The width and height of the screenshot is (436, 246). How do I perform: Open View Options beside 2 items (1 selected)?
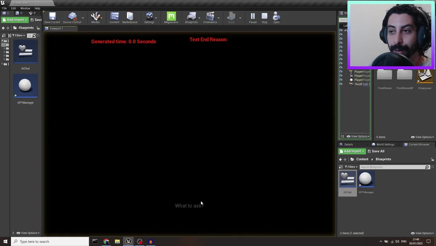[x=423, y=233]
